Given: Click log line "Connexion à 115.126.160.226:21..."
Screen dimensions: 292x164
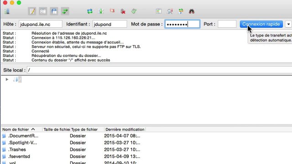Looking at the screenshot, I should click(63, 38).
